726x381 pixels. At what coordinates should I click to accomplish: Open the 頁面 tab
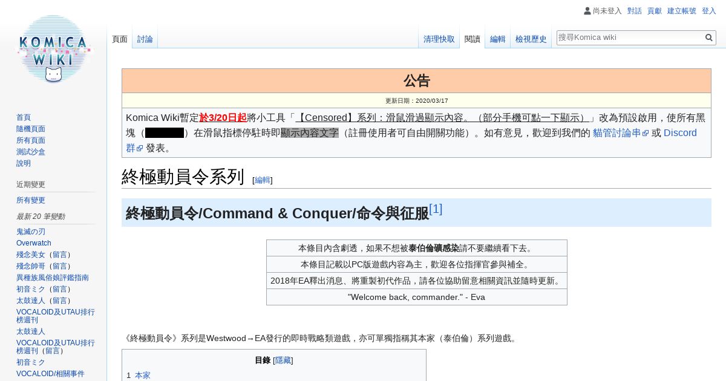(120, 39)
